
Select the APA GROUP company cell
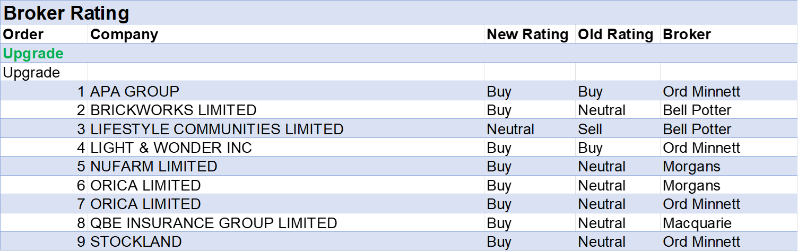[135, 91]
